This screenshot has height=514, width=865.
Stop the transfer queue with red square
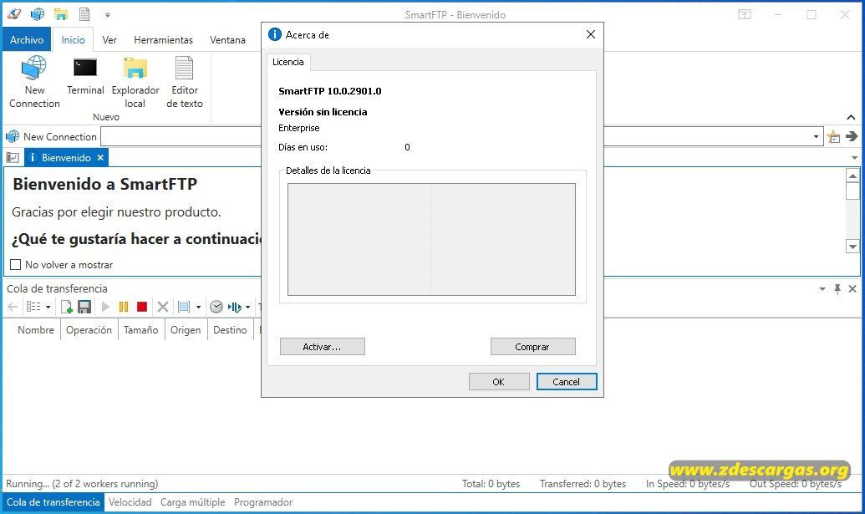click(142, 307)
